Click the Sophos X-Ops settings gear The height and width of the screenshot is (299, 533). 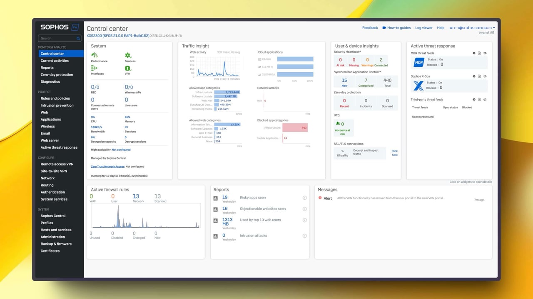[x=474, y=76]
